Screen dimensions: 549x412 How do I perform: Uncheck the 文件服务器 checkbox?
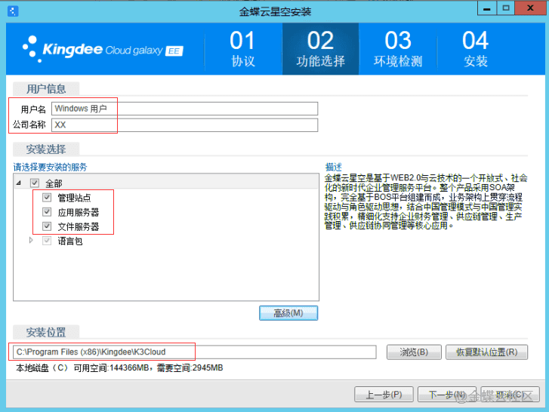(x=47, y=226)
